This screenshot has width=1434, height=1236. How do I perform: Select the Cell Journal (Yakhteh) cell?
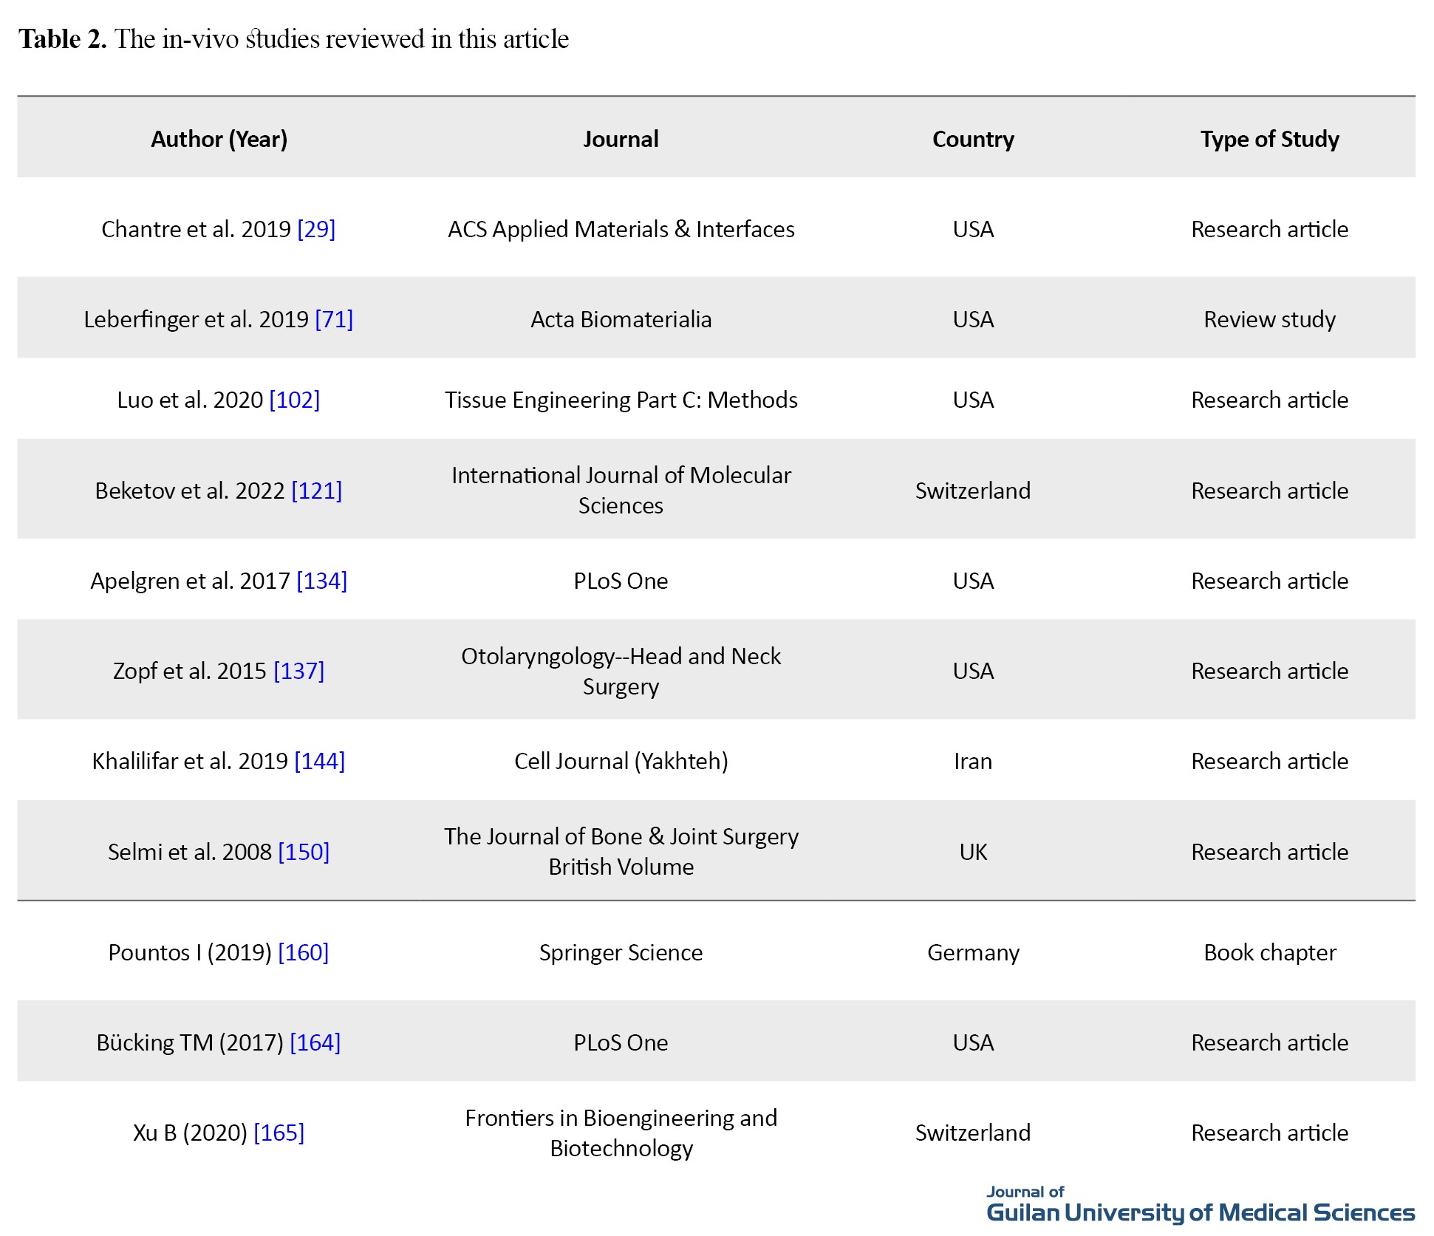pyautogui.click(x=621, y=761)
